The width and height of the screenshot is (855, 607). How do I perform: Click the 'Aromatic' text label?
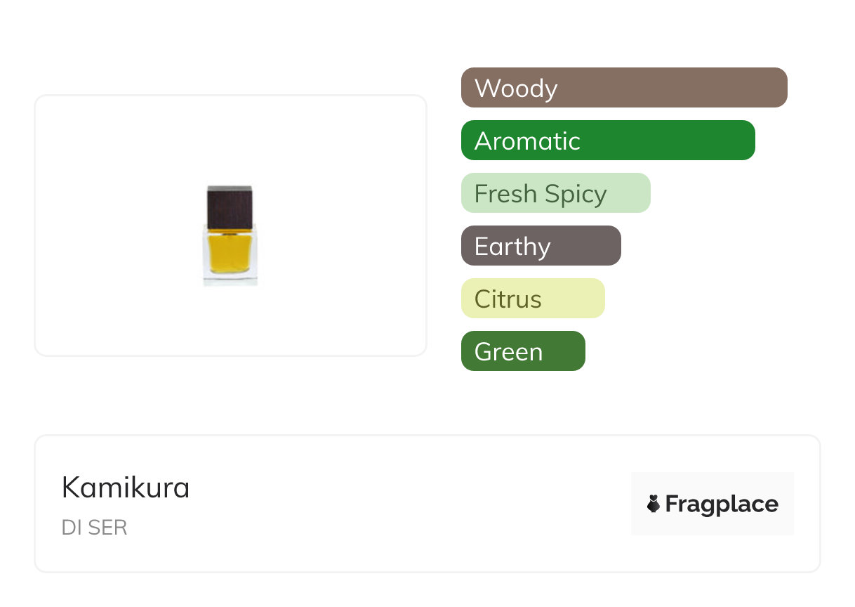(527, 141)
